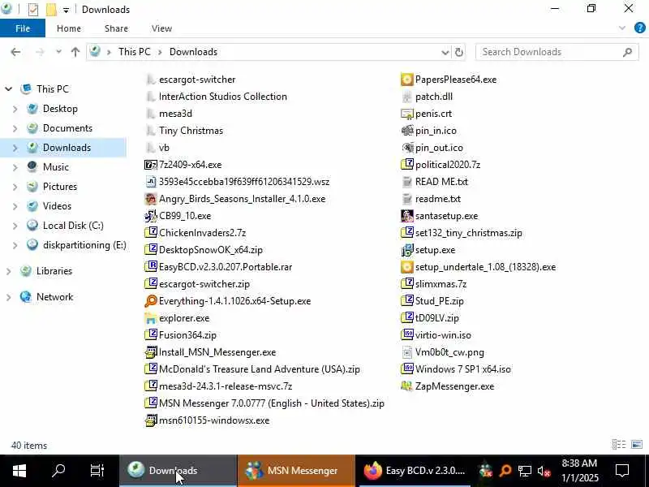649x487 pixels.
Task: Select Pictures in the navigation pane
Action: coord(59,187)
